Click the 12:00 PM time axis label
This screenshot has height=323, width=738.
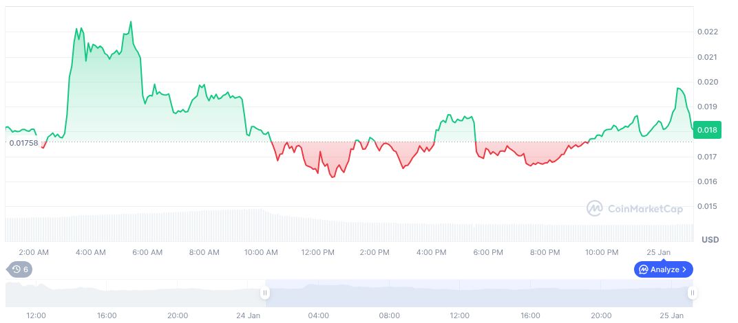317,252
